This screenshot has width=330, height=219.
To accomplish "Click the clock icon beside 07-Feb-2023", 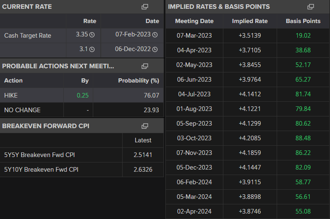I will tap(155, 35).
